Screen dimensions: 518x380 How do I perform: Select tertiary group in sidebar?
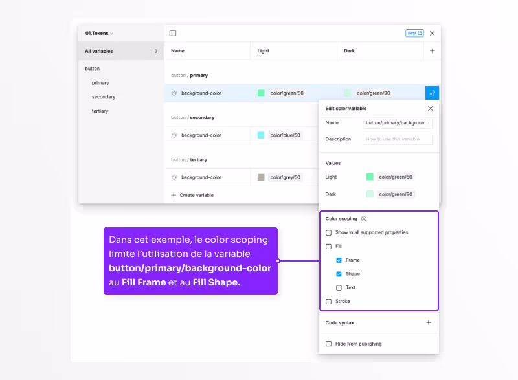[x=100, y=111]
